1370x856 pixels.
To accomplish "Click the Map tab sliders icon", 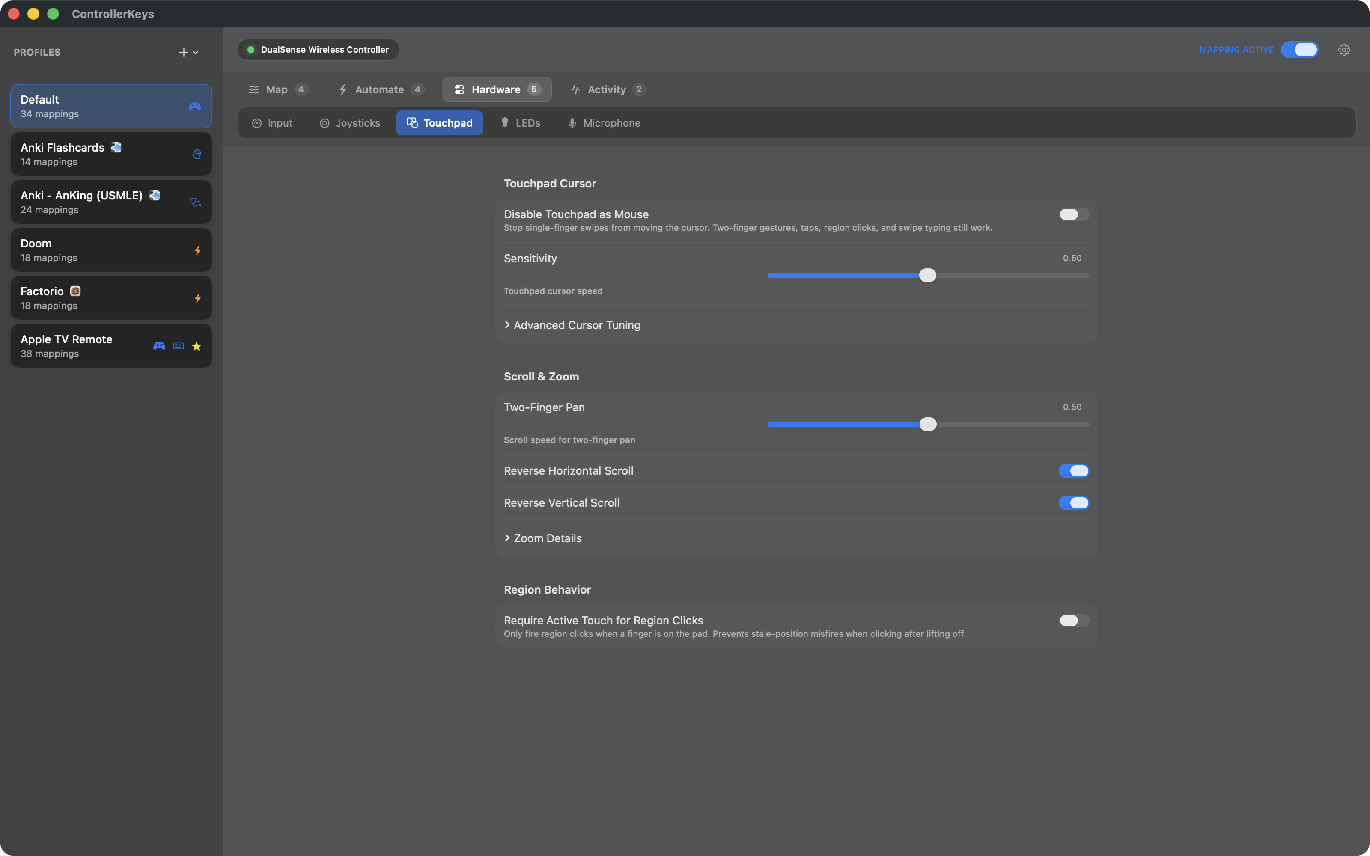I will pos(254,89).
